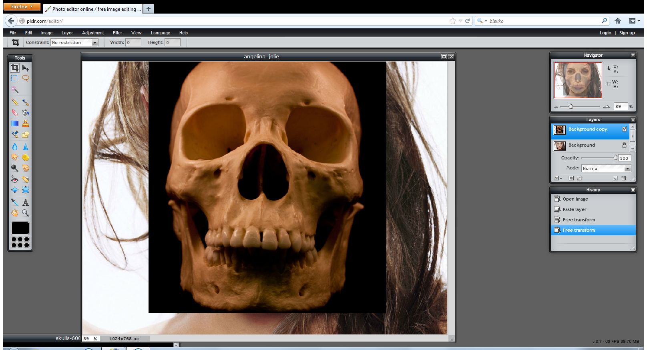Select the Zoom magnifier tool
The height and width of the screenshot is (350, 647).
click(x=26, y=213)
